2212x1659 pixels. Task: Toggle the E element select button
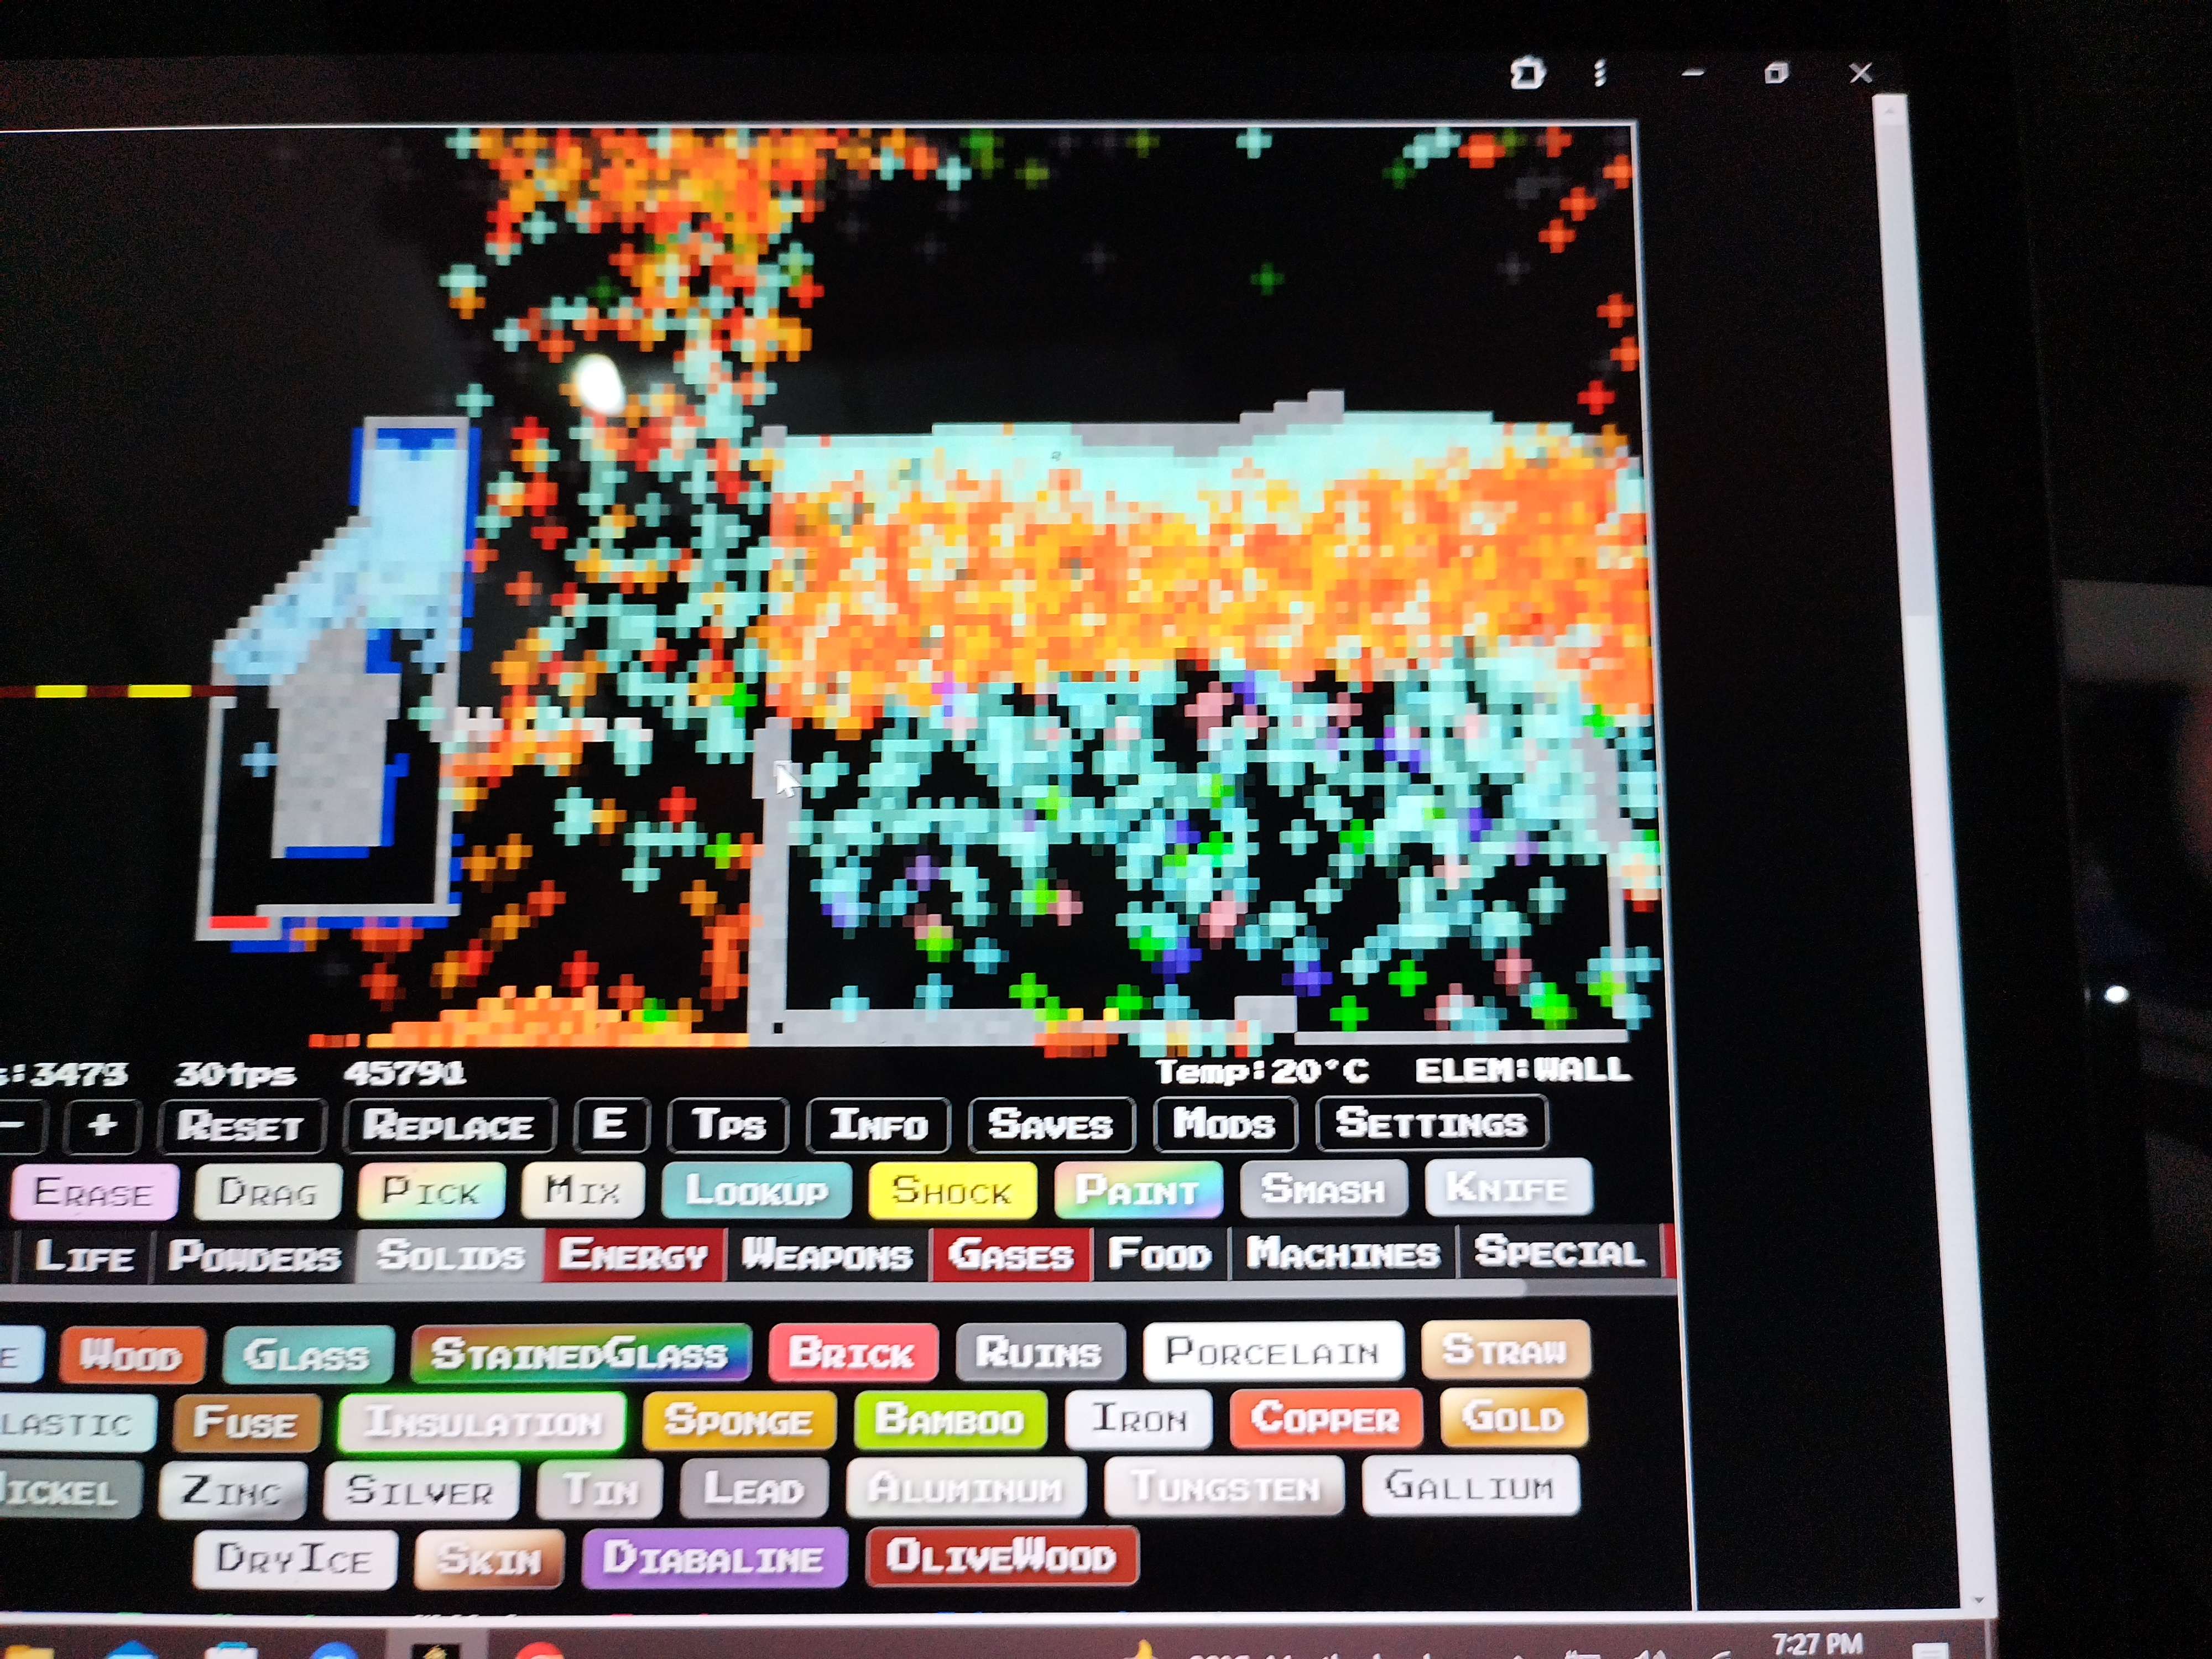coord(610,1124)
